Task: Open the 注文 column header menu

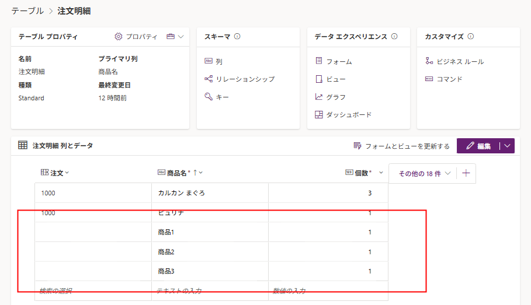Action: [57, 173]
